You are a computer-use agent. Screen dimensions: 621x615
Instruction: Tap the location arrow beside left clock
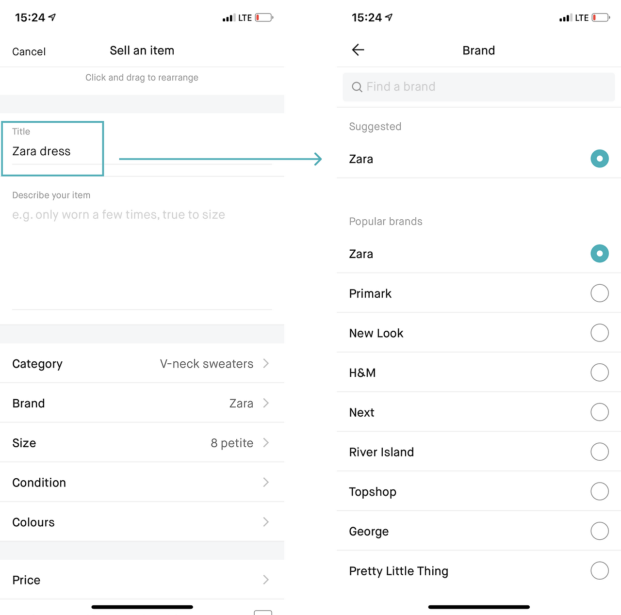click(x=52, y=17)
